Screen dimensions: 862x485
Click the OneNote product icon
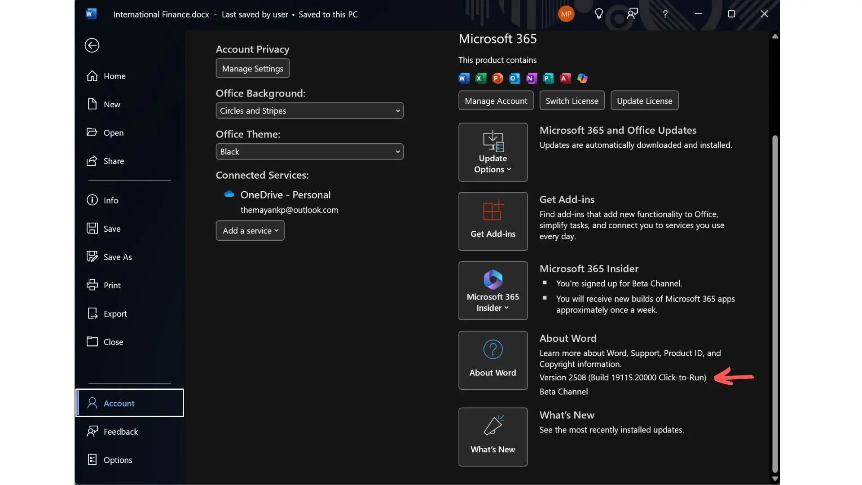click(x=531, y=78)
